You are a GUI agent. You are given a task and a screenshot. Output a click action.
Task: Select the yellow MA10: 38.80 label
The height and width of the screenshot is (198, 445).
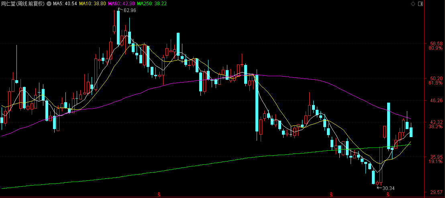[x=92, y=4]
